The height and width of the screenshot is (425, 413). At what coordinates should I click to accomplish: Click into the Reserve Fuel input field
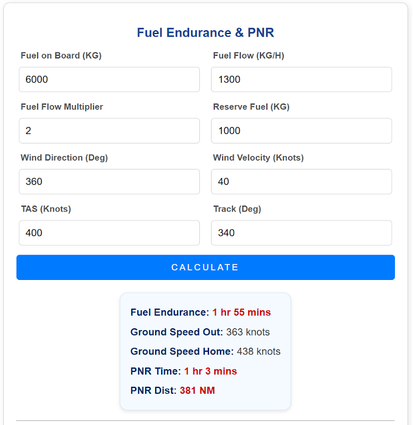pyautogui.click(x=301, y=131)
